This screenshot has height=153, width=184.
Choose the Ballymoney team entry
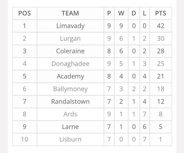[70, 89]
